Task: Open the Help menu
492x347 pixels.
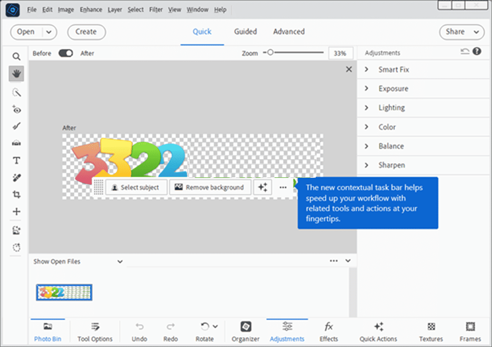Action: click(x=220, y=10)
